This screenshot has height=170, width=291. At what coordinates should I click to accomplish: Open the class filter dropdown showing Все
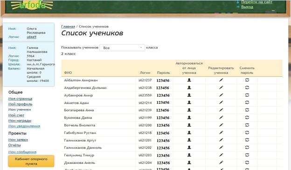click(122, 48)
